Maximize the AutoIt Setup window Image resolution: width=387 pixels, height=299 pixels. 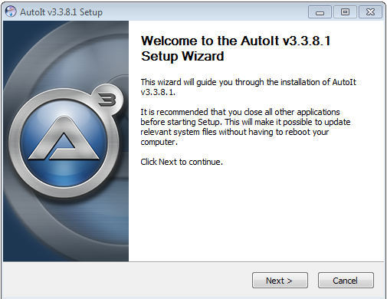pyautogui.click(x=345, y=12)
